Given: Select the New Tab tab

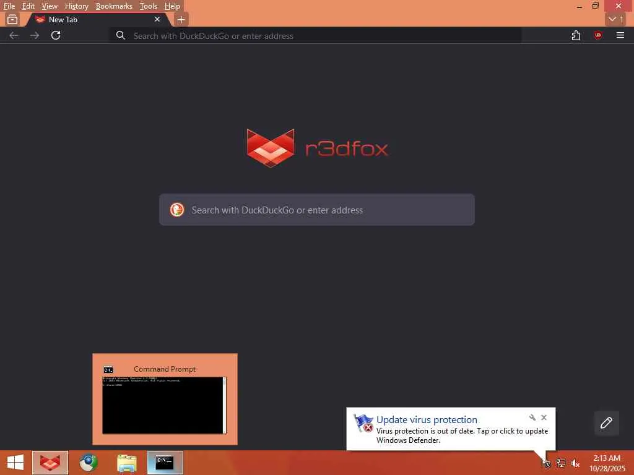Looking at the screenshot, I should tap(97, 19).
